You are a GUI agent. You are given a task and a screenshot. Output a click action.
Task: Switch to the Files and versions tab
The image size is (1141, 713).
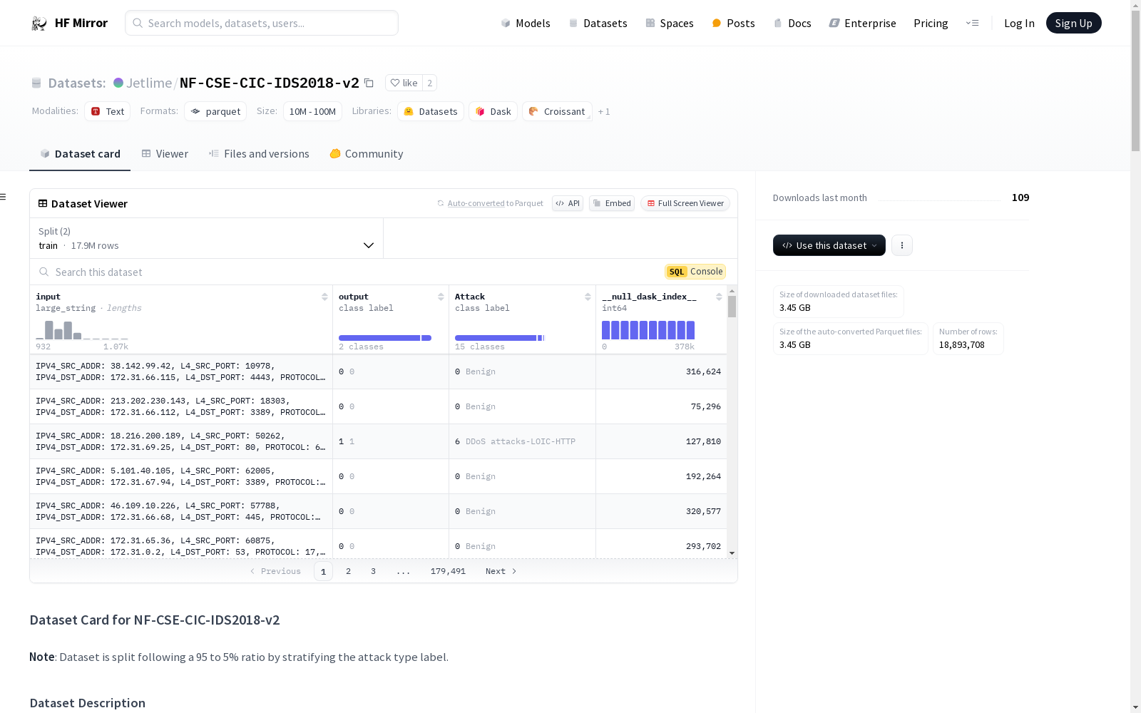pos(259,154)
